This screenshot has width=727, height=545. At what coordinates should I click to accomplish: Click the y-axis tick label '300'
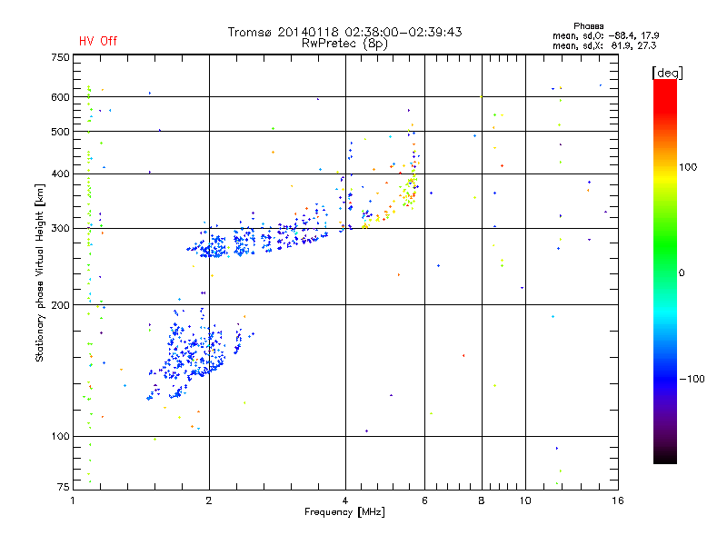click(60, 229)
